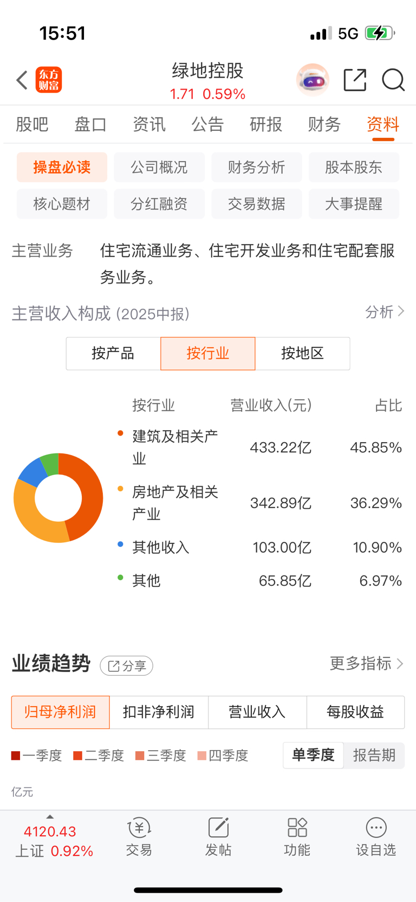Switch breakdown to 按地区
The height and width of the screenshot is (902, 416).
(x=302, y=354)
